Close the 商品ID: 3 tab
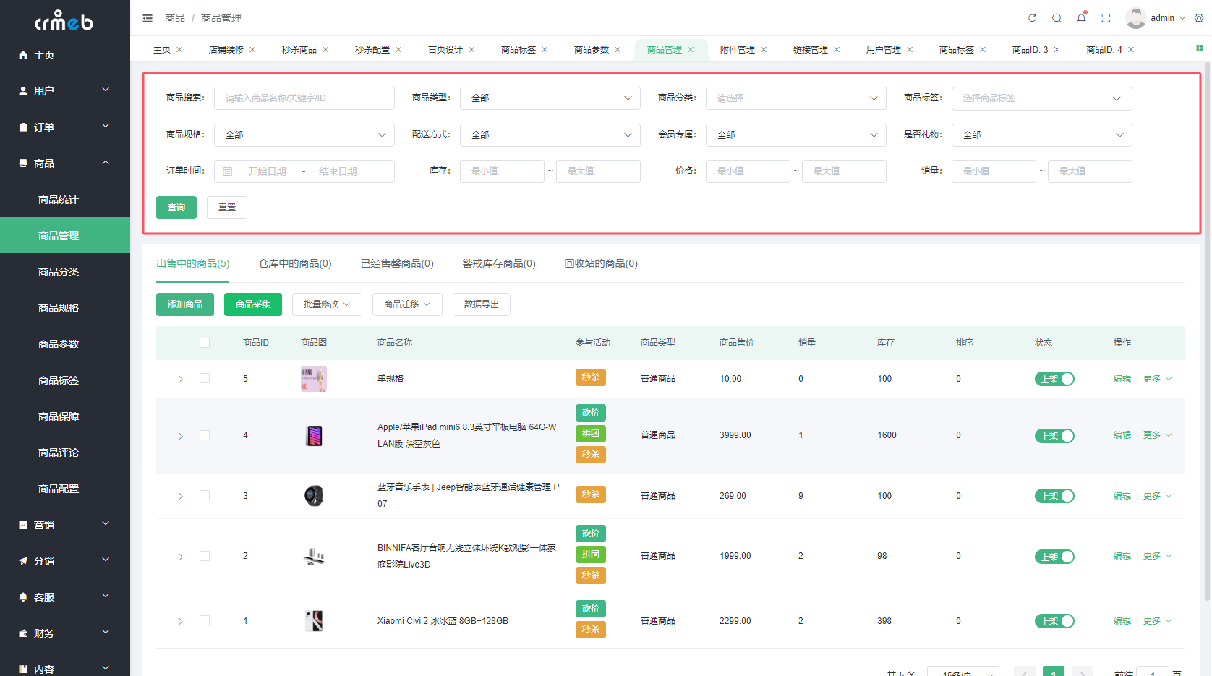 click(x=1057, y=50)
